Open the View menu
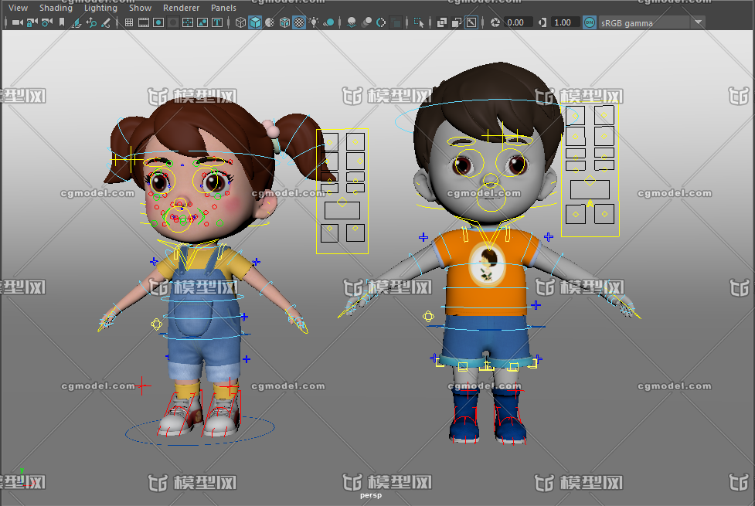Screen dimensions: 755x506 (x=19, y=8)
